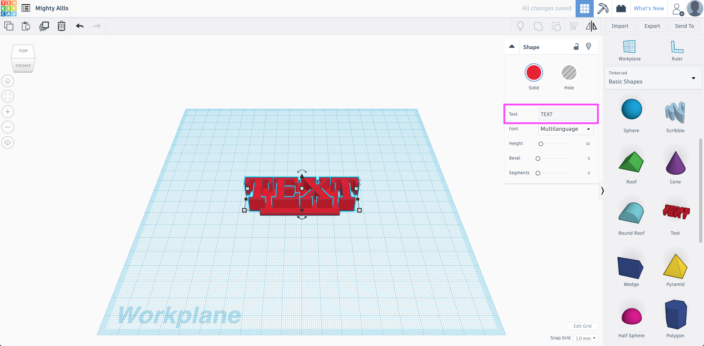Click the Undo arrow
Image resolution: width=704 pixels, height=346 pixels.
(80, 26)
